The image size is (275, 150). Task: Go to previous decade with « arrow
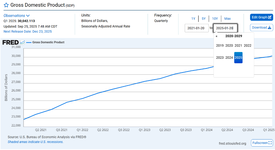click(x=216, y=36)
